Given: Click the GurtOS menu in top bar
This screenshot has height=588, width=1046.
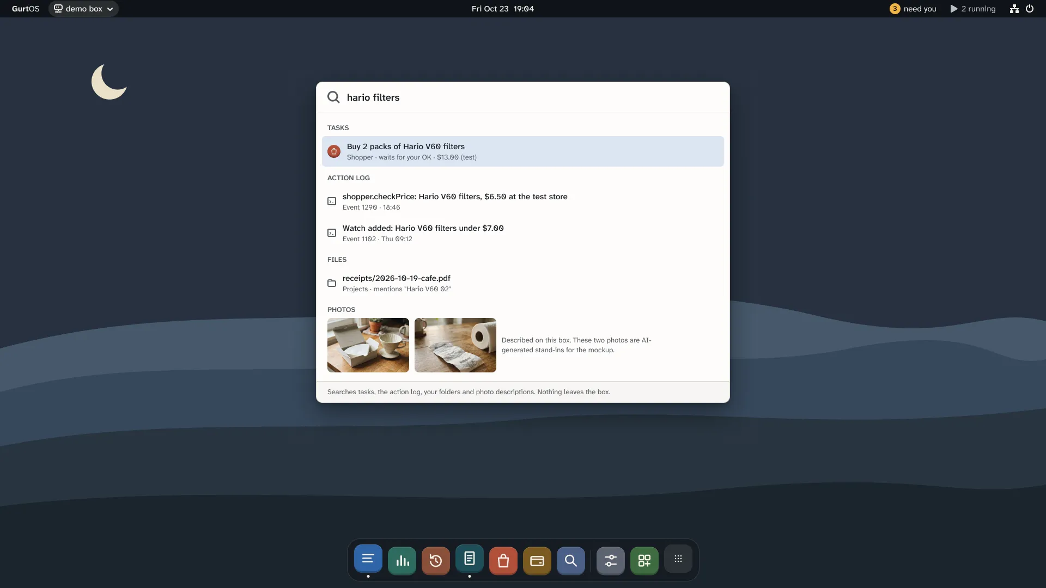Looking at the screenshot, I should pos(26,9).
